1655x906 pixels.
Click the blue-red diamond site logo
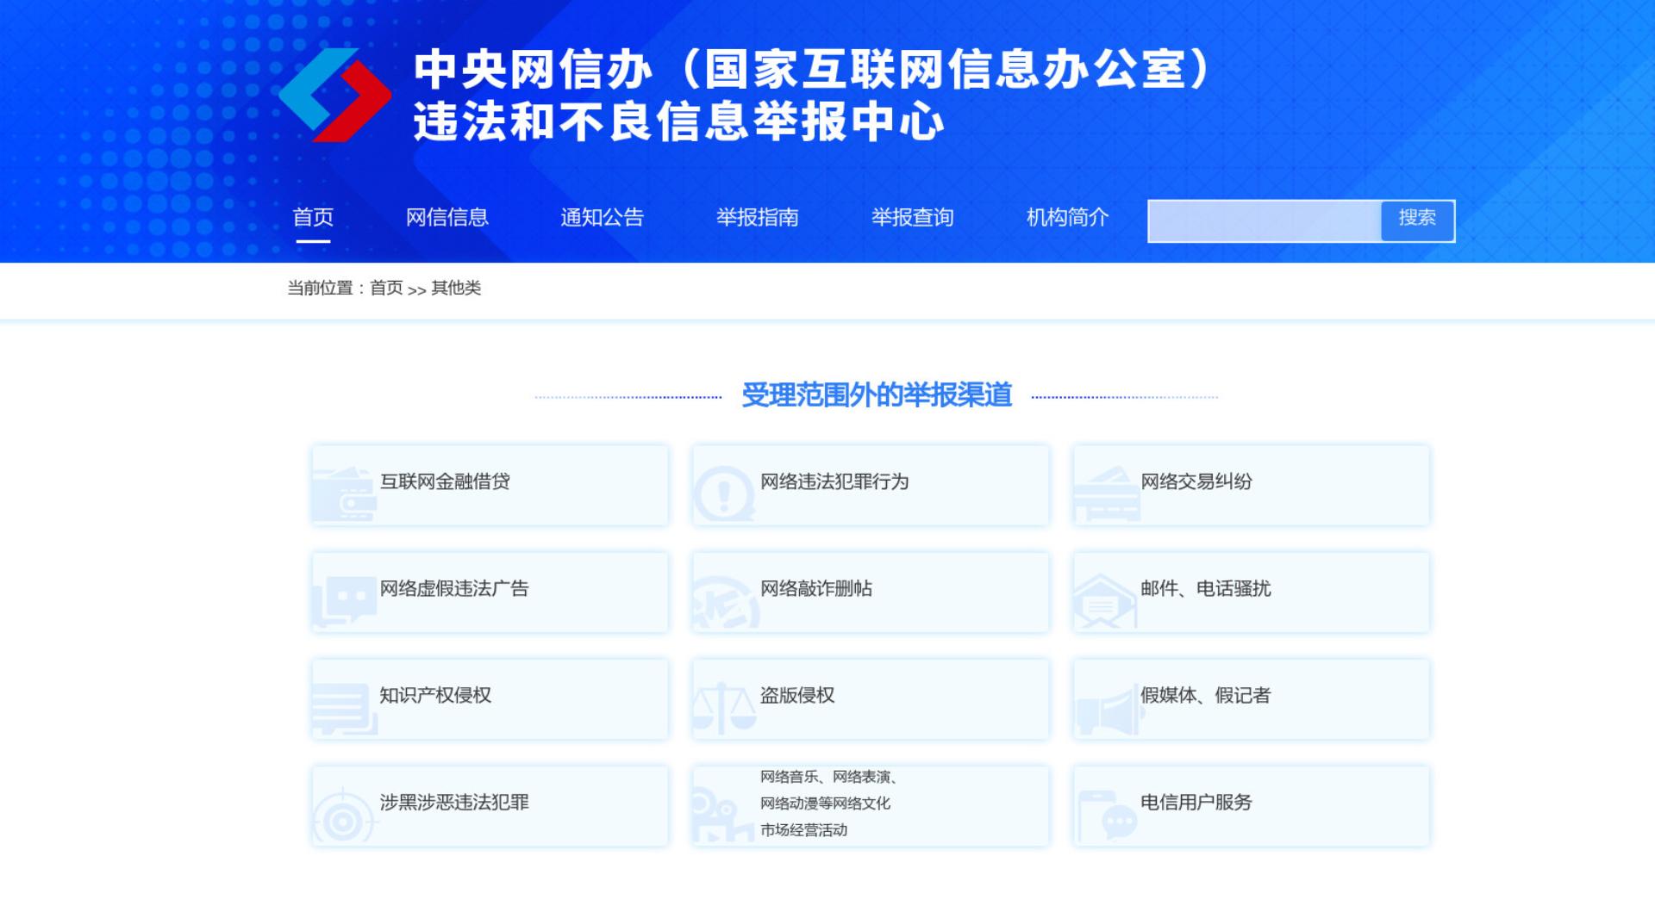click(335, 95)
